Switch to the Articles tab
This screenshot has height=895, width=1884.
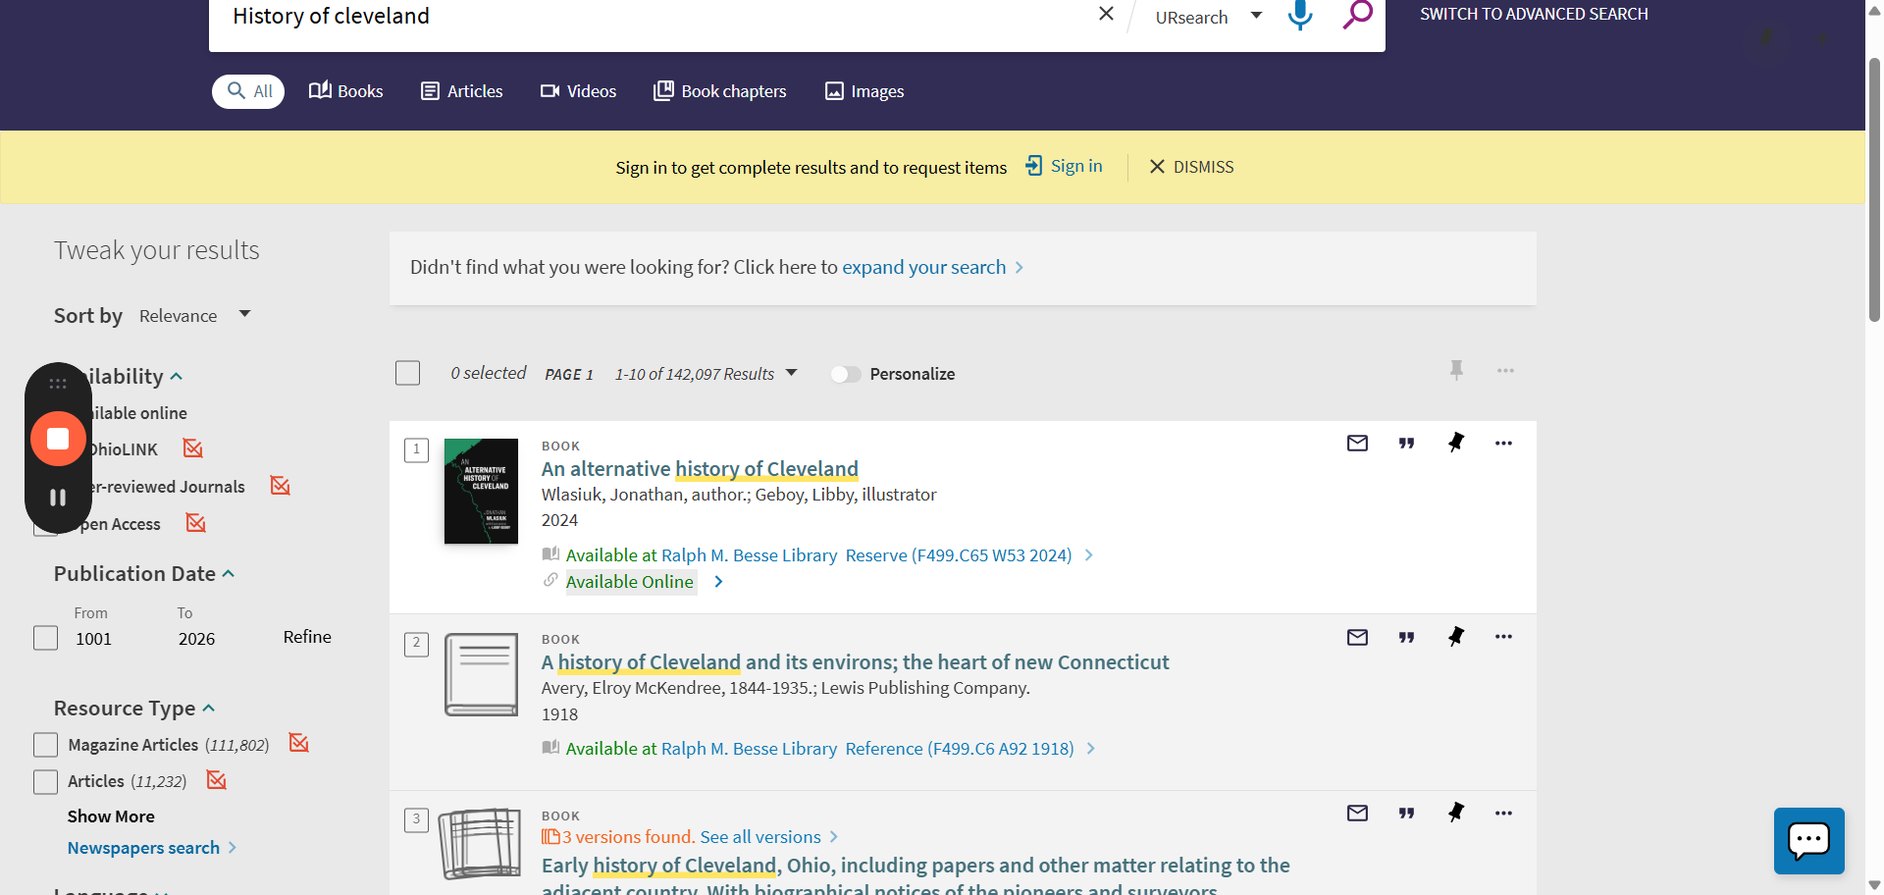click(462, 91)
